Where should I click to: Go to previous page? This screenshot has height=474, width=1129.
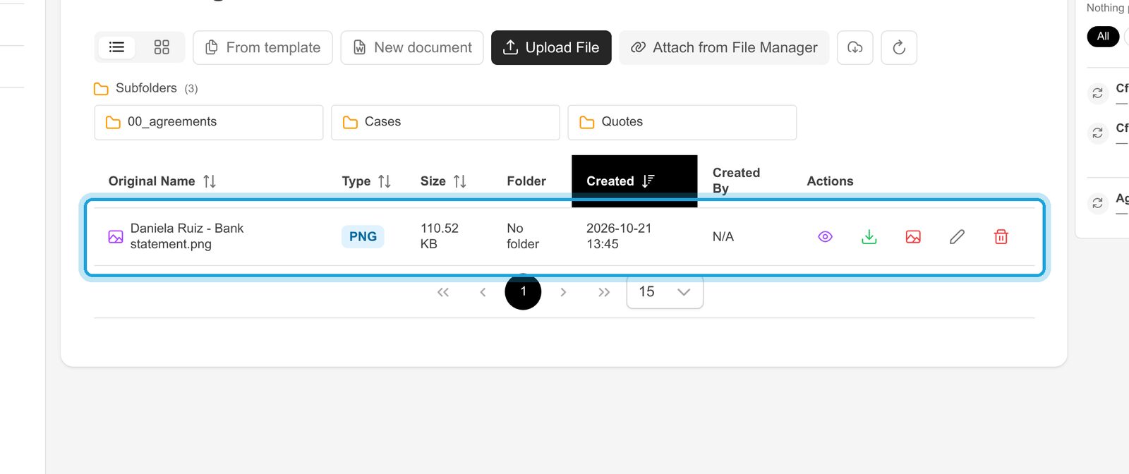pos(483,292)
